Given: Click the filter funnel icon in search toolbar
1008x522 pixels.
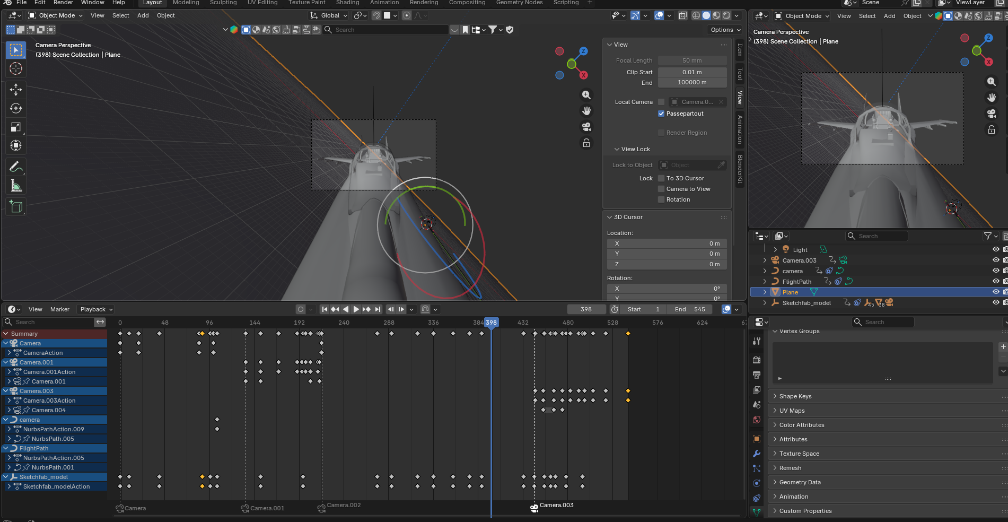Looking at the screenshot, I should coord(493,30).
